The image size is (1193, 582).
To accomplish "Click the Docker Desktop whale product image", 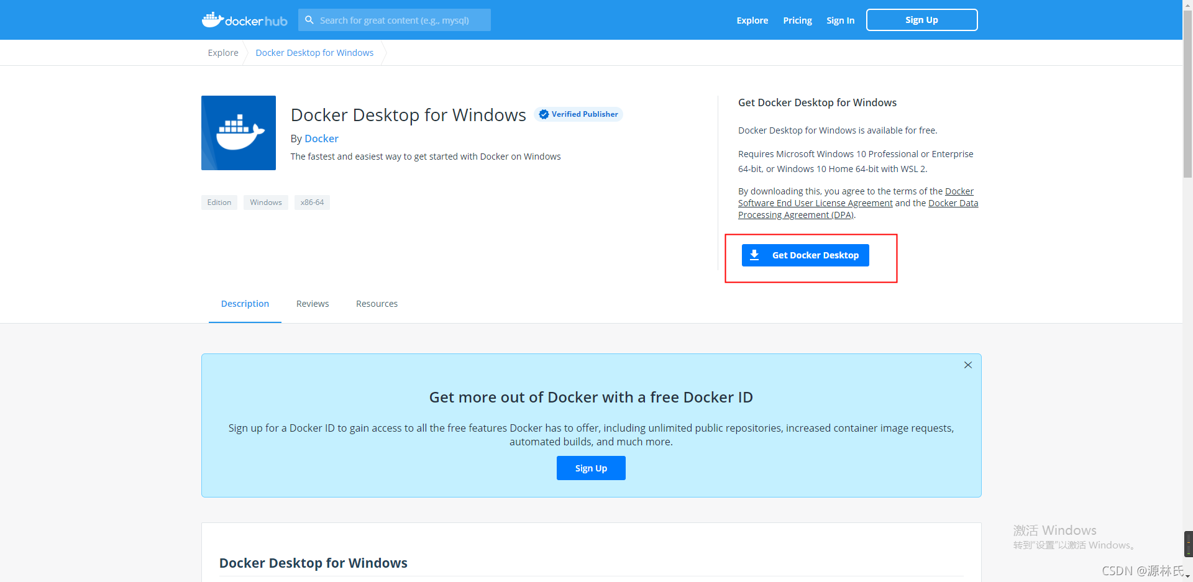I will tap(239, 133).
